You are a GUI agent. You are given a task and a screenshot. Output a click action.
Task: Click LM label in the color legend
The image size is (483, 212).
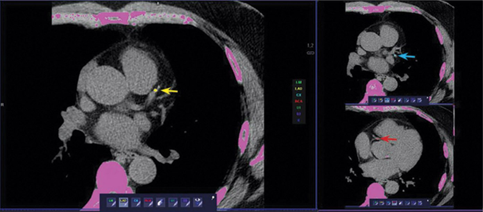(x=298, y=82)
